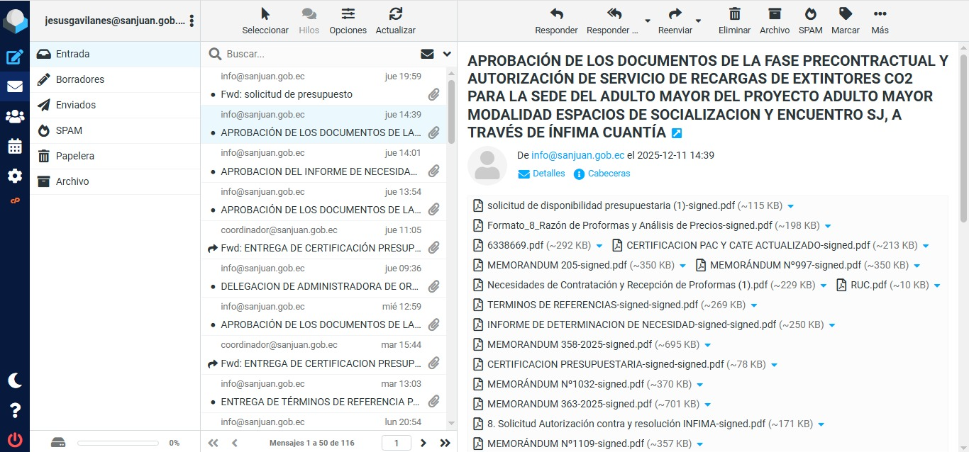This screenshot has height=452, width=969.
Task: Toggle Seleccionar selection mode
Action: (x=265, y=21)
